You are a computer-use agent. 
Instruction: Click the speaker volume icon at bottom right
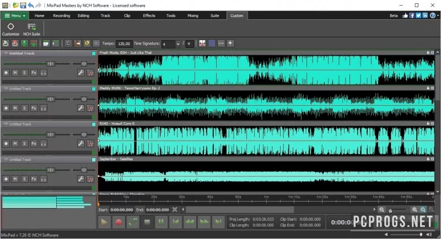coord(429,234)
